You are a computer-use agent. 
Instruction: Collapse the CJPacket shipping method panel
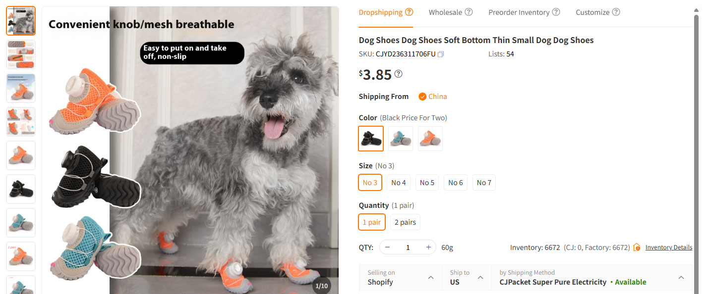(x=681, y=277)
